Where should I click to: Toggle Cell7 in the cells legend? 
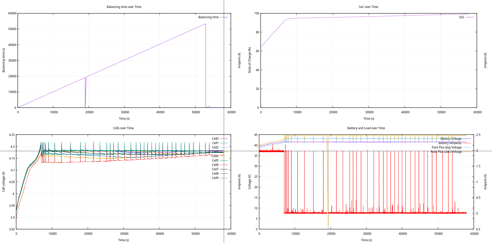click(220, 169)
